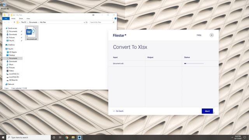Select the This PC root node below OneDrive
Viewport: 249px width, 140px height.
[11, 49]
